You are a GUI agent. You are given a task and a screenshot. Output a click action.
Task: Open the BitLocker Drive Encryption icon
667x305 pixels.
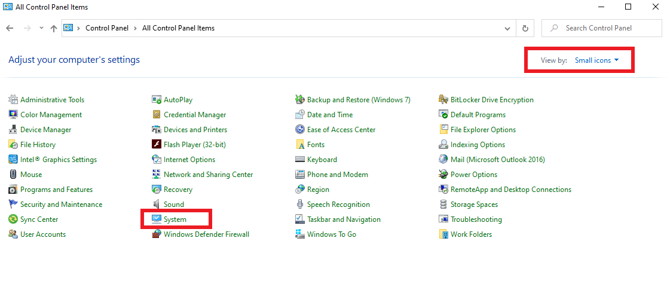(x=443, y=99)
